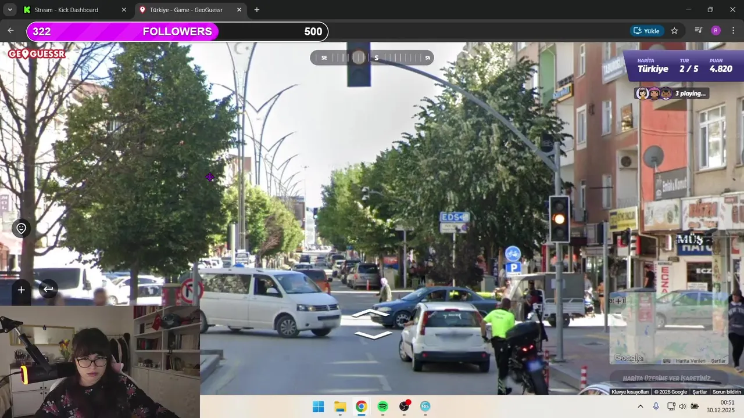Image resolution: width=744 pixels, height=418 pixels.
Task: Click the followers goal progress bar
Action: coord(177,31)
